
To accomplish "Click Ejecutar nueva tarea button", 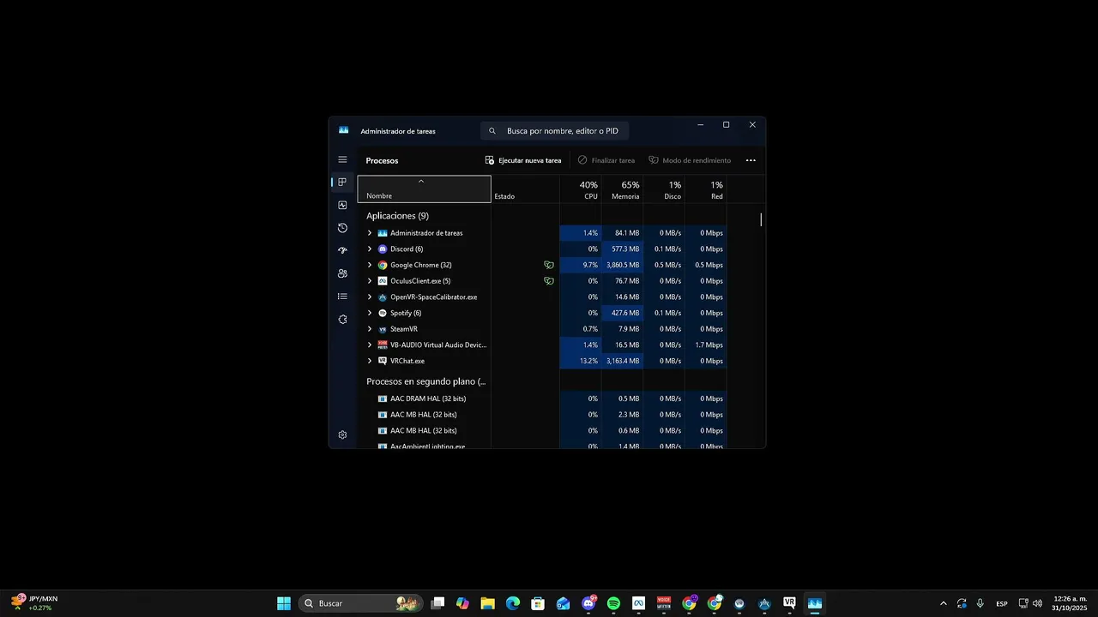I will pos(523,160).
